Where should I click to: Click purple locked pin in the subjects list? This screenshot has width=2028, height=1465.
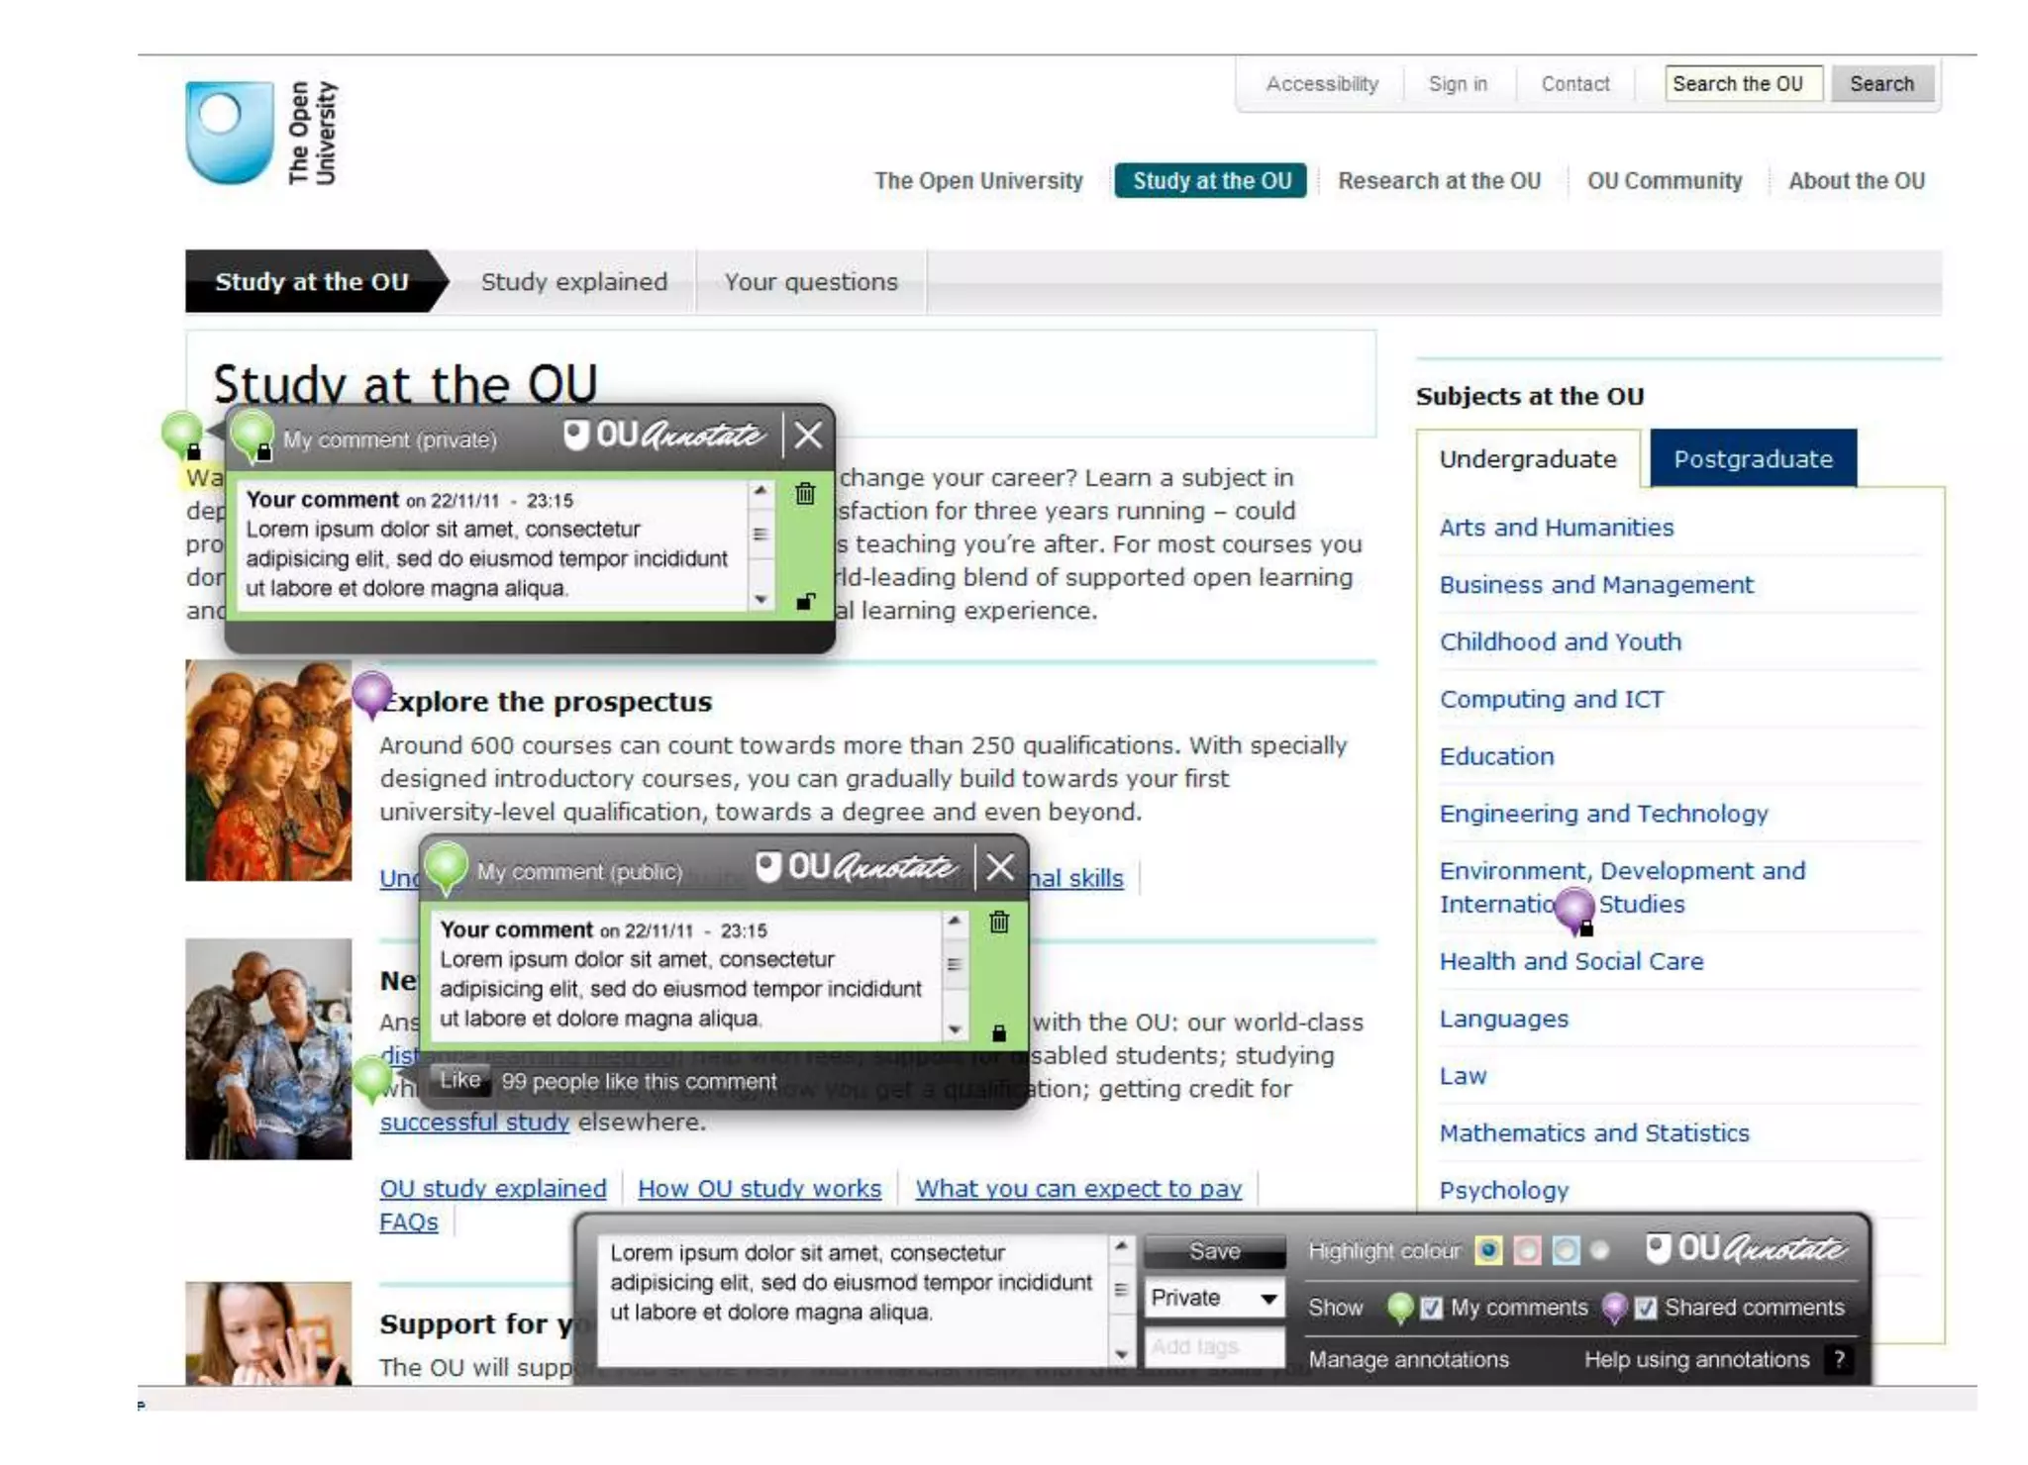1573,908
